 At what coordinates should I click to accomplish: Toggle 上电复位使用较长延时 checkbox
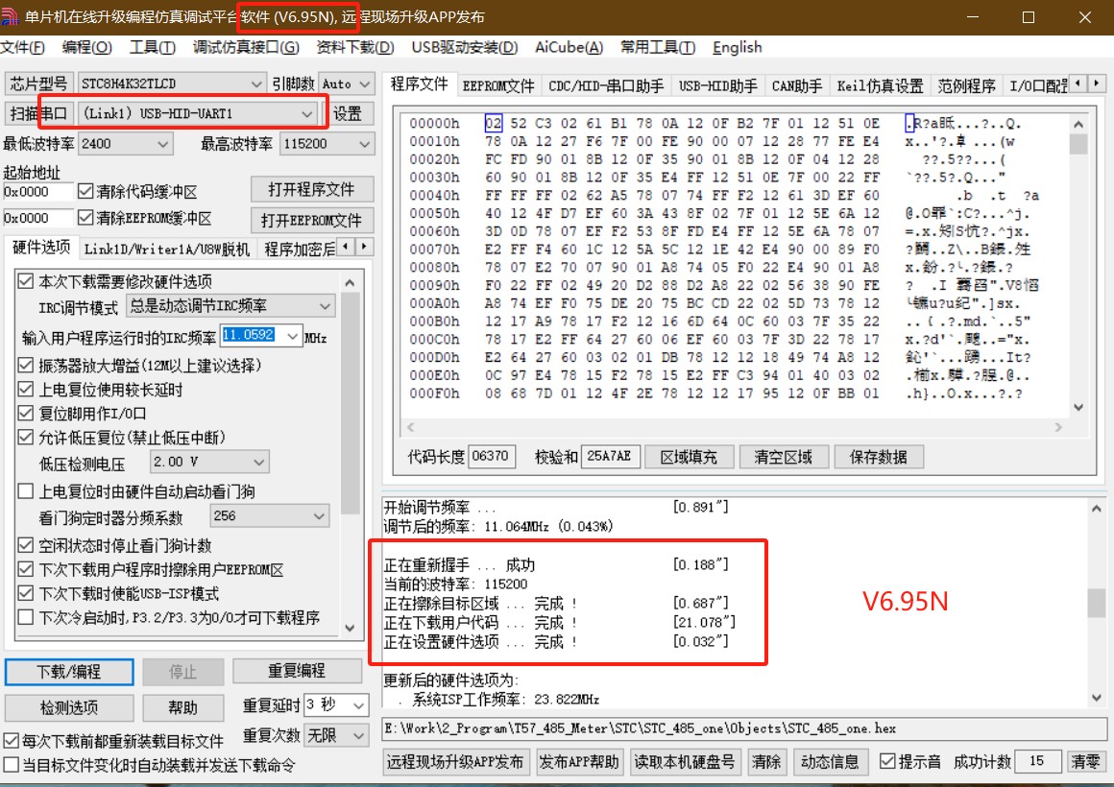click(26, 390)
